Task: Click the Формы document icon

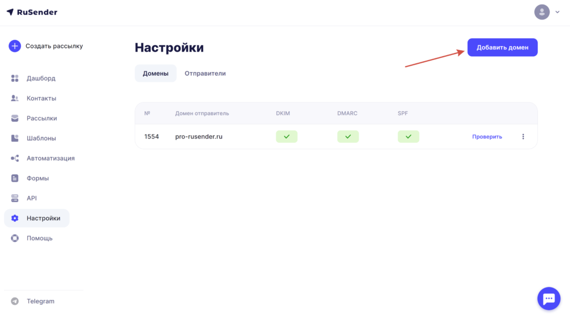Action: point(14,179)
